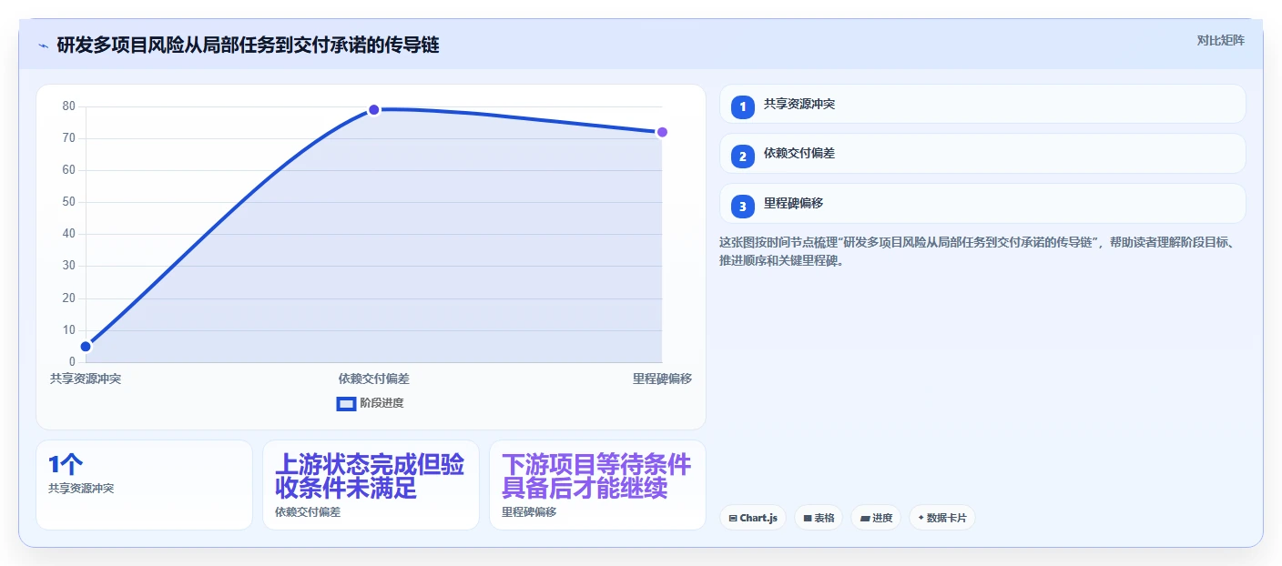The width and height of the screenshot is (1282, 566).
Task: Click the y-axis value 10
Action: [69, 330]
